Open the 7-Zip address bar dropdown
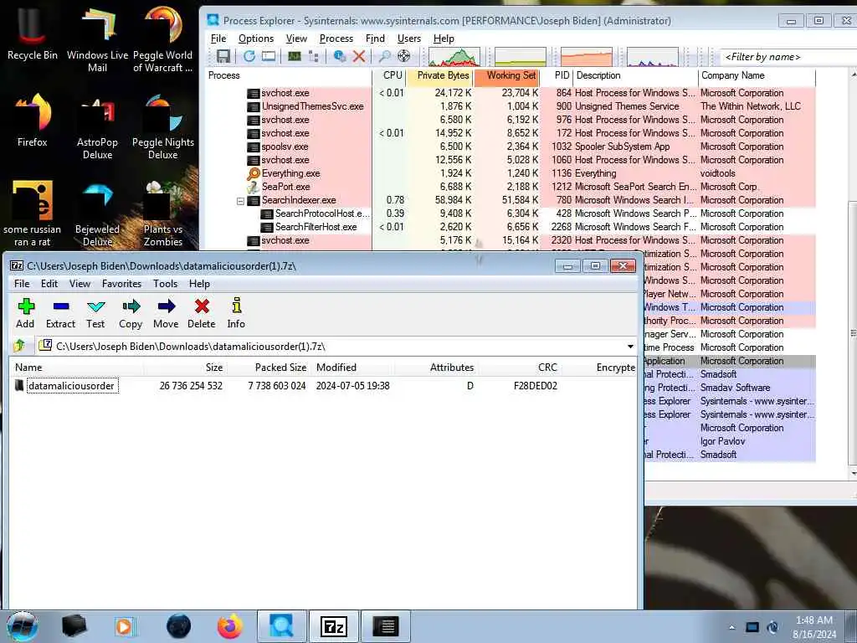The width and height of the screenshot is (857, 643). click(630, 347)
